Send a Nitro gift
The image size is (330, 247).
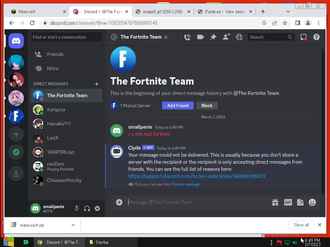click(x=275, y=202)
